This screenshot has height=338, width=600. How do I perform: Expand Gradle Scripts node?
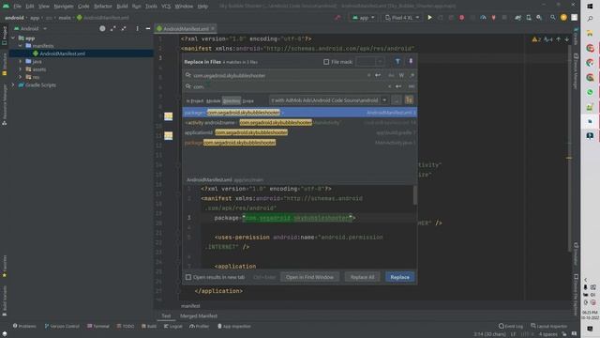[x=13, y=84]
